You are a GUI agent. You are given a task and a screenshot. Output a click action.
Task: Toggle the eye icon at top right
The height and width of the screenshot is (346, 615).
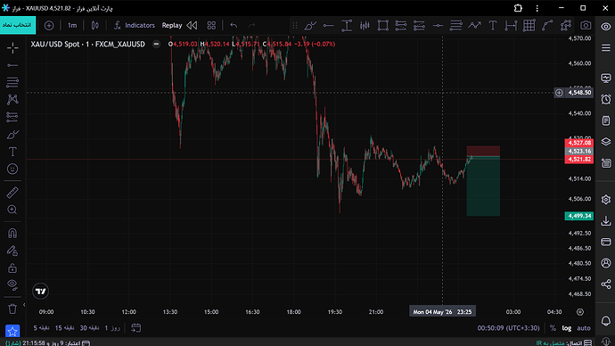pyautogui.click(x=605, y=26)
